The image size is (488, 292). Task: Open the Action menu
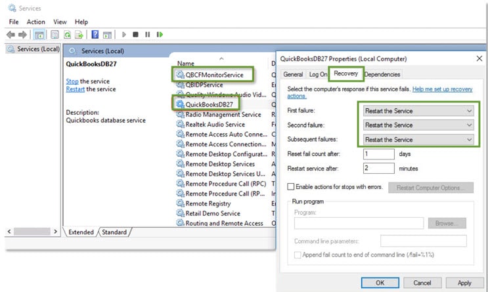[x=35, y=22]
